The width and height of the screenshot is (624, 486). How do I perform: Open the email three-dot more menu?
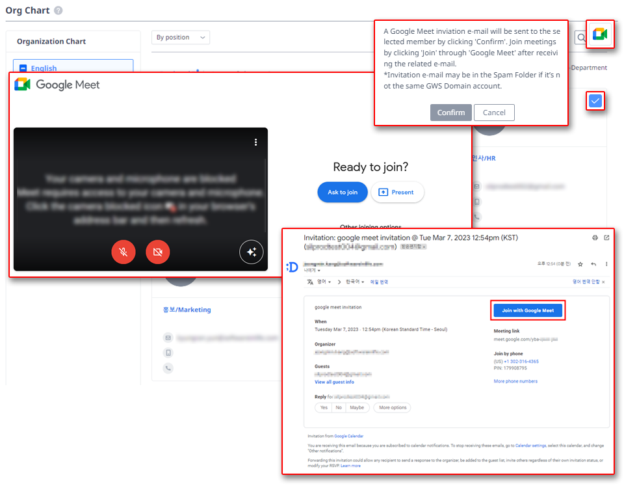click(606, 263)
